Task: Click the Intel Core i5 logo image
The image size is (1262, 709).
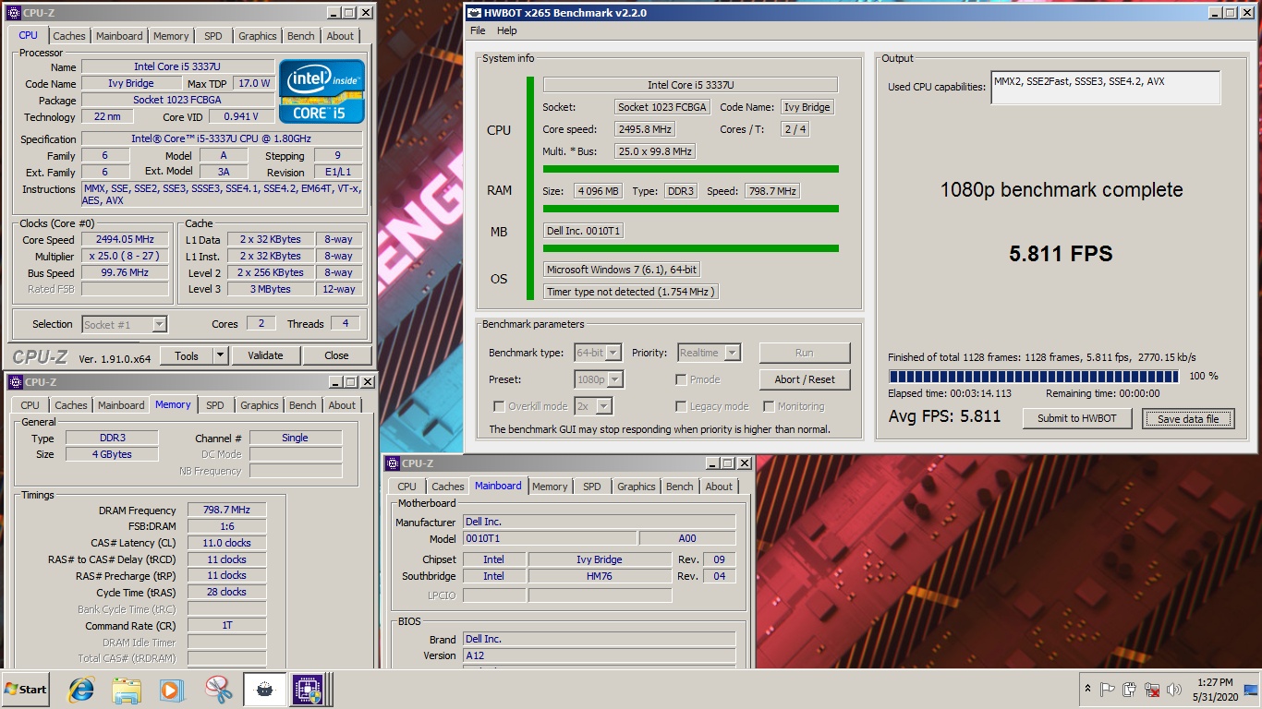Action: tap(322, 91)
